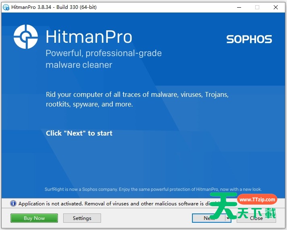287x230 pixels.
Task: Click the HitmanPro crosshair logo
Action: (x=26, y=37)
